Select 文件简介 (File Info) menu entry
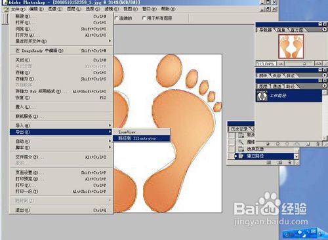The width and height of the screenshot is (328, 240). click(x=61, y=157)
